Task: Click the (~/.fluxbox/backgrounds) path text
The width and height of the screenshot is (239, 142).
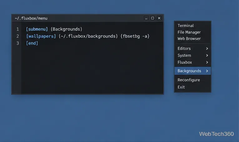Action: 88,36
